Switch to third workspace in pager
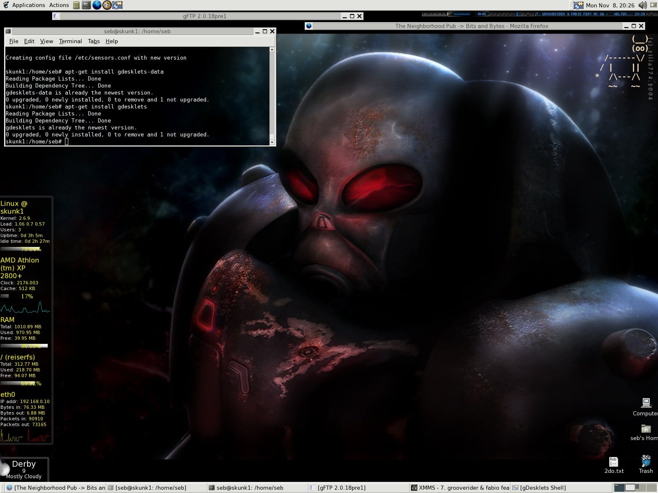This screenshot has height=493, width=658. coord(640,488)
